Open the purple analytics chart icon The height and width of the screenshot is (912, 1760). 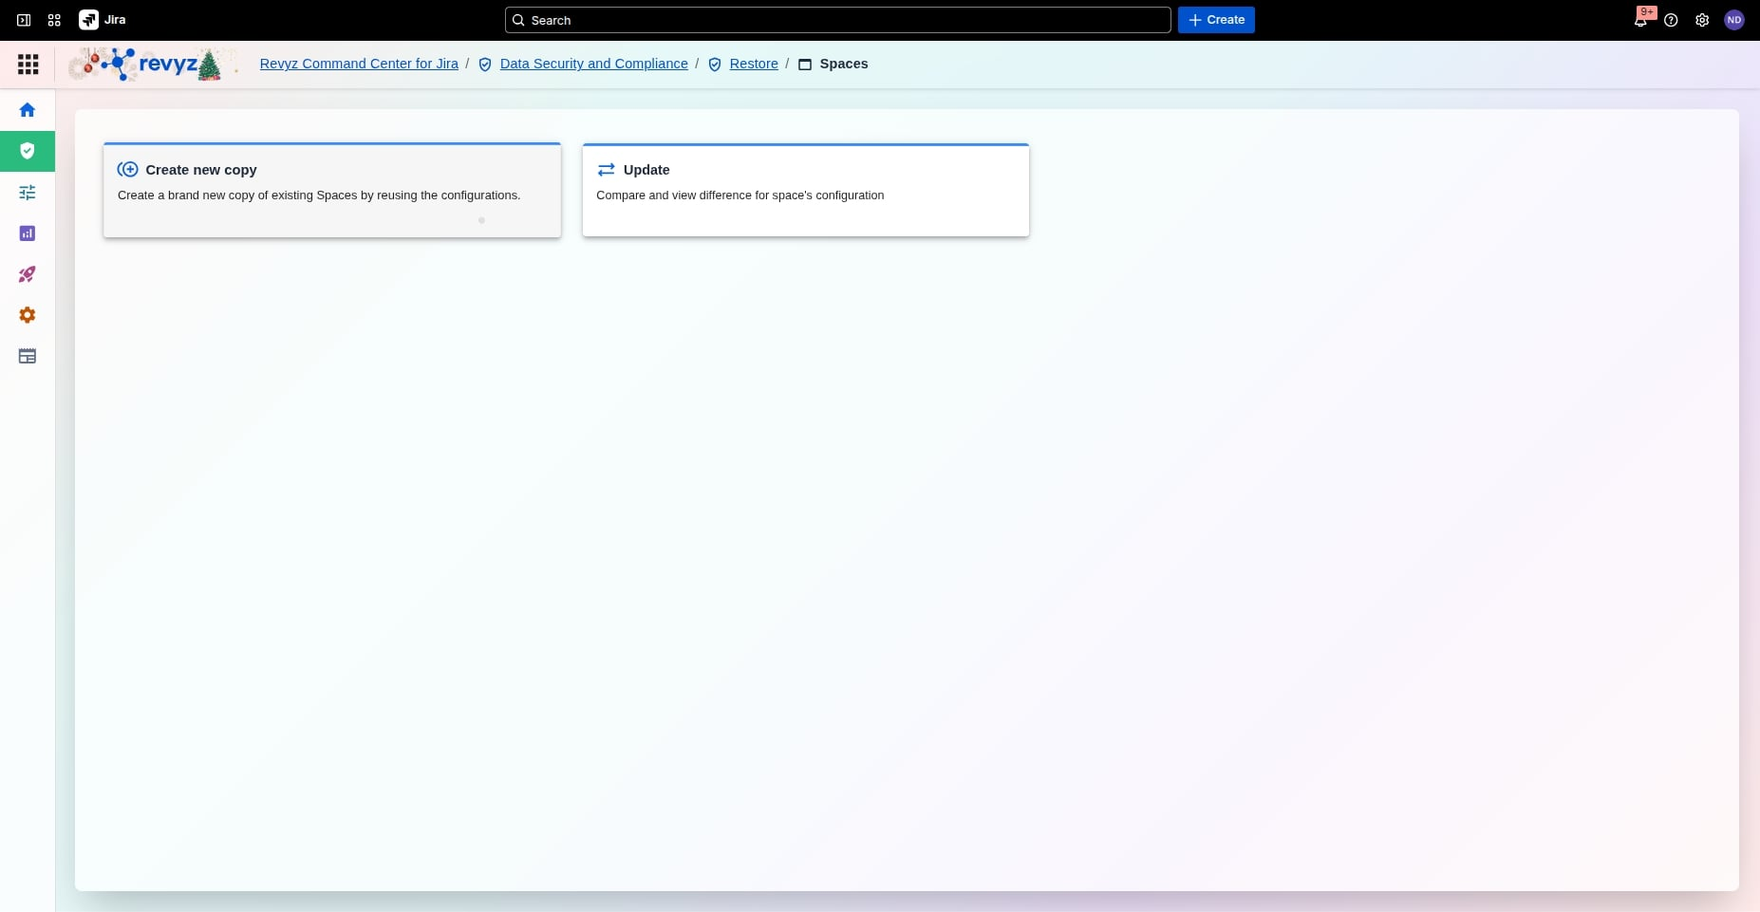tap(28, 233)
